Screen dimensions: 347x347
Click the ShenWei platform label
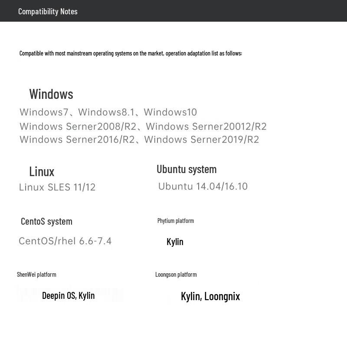tap(36, 275)
